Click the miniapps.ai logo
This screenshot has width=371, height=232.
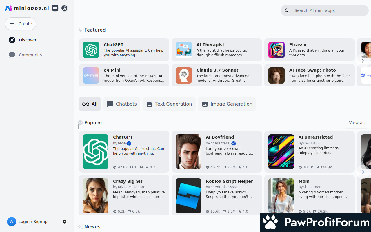pyautogui.click(x=27, y=8)
